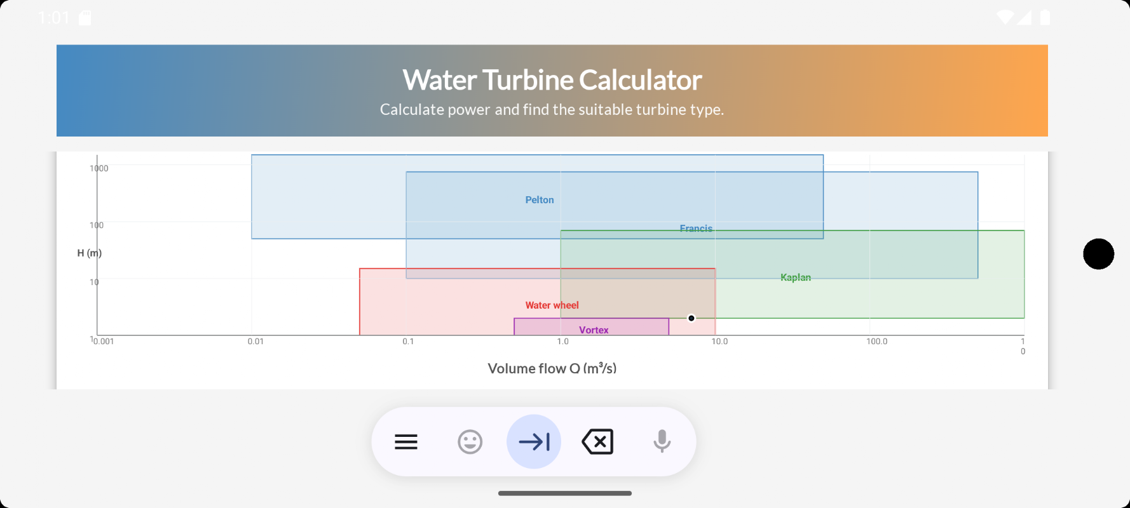Click the Water Turbine Calculator title
This screenshot has height=508, width=1130.
(552, 80)
